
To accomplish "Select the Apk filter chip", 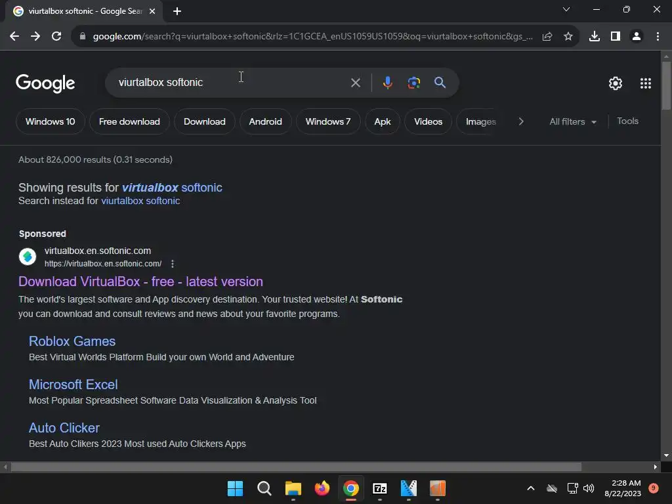I will click(x=383, y=121).
